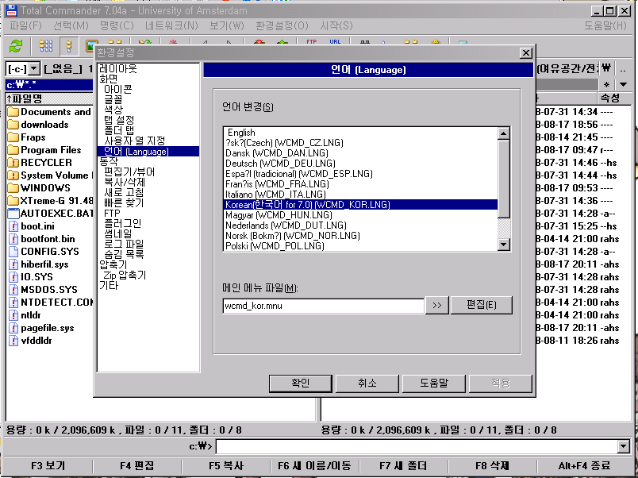Select 플러그인 settings page
The width and height of the screenshot is (638, 478).
tap(122, 223)
